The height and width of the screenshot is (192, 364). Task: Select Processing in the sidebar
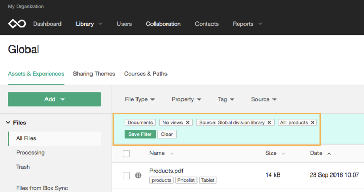pyautogui.click(x=31, y=153)
